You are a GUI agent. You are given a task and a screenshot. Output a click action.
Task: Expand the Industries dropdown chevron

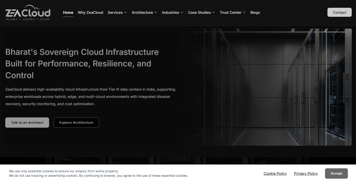(182, 13)
